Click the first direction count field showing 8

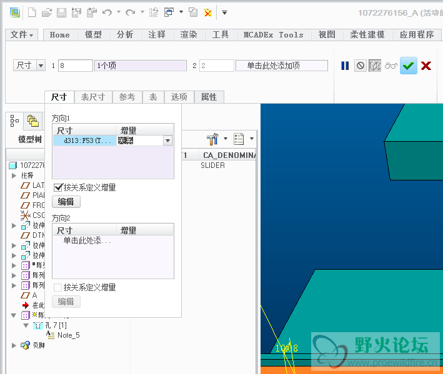76,66
